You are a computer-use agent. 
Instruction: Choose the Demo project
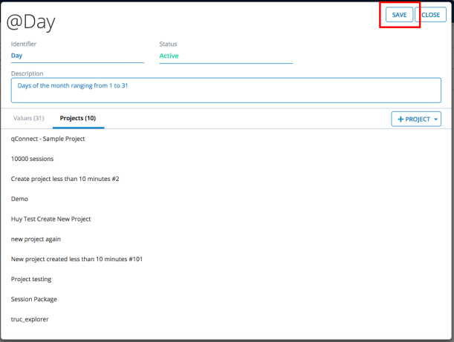(19, 199)
